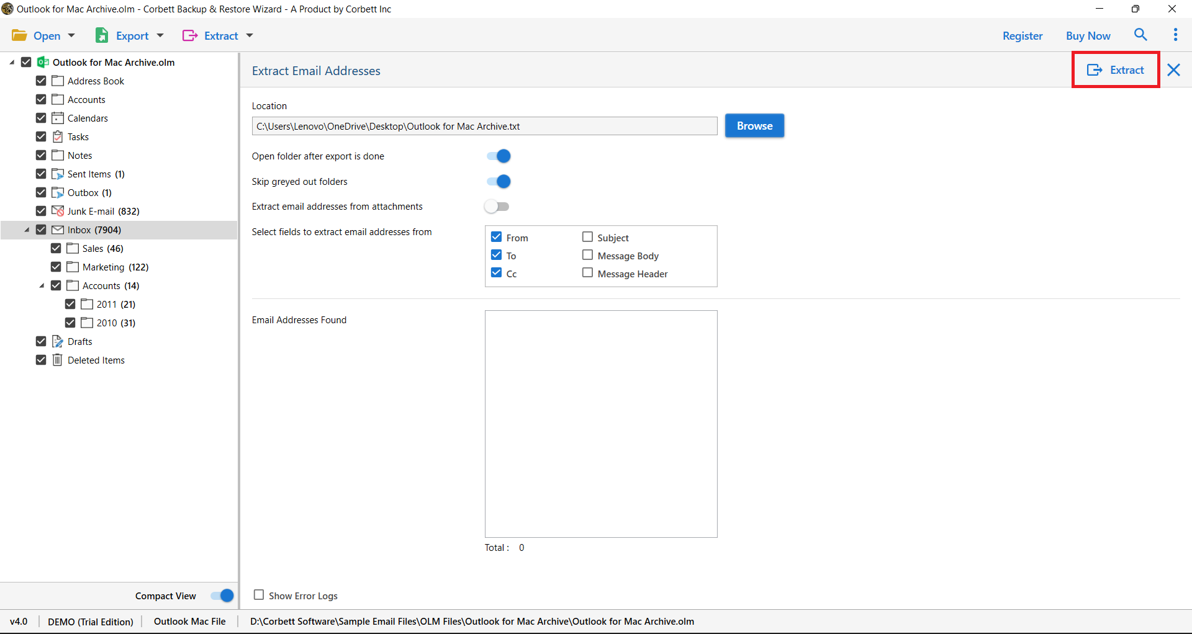Click DEMO (Trial Edition) status text
Screen dimensions: 1192x634
click(91, 622)
